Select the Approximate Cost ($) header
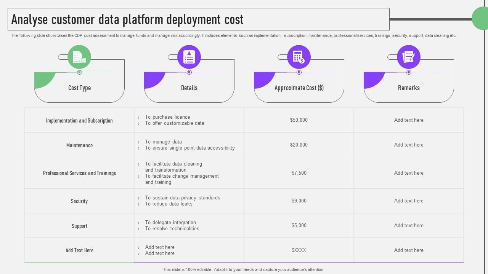 (299, 88)
